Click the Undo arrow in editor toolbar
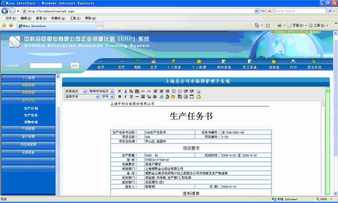The height and width of the screenshot is (203, 338). pos(143,91)
